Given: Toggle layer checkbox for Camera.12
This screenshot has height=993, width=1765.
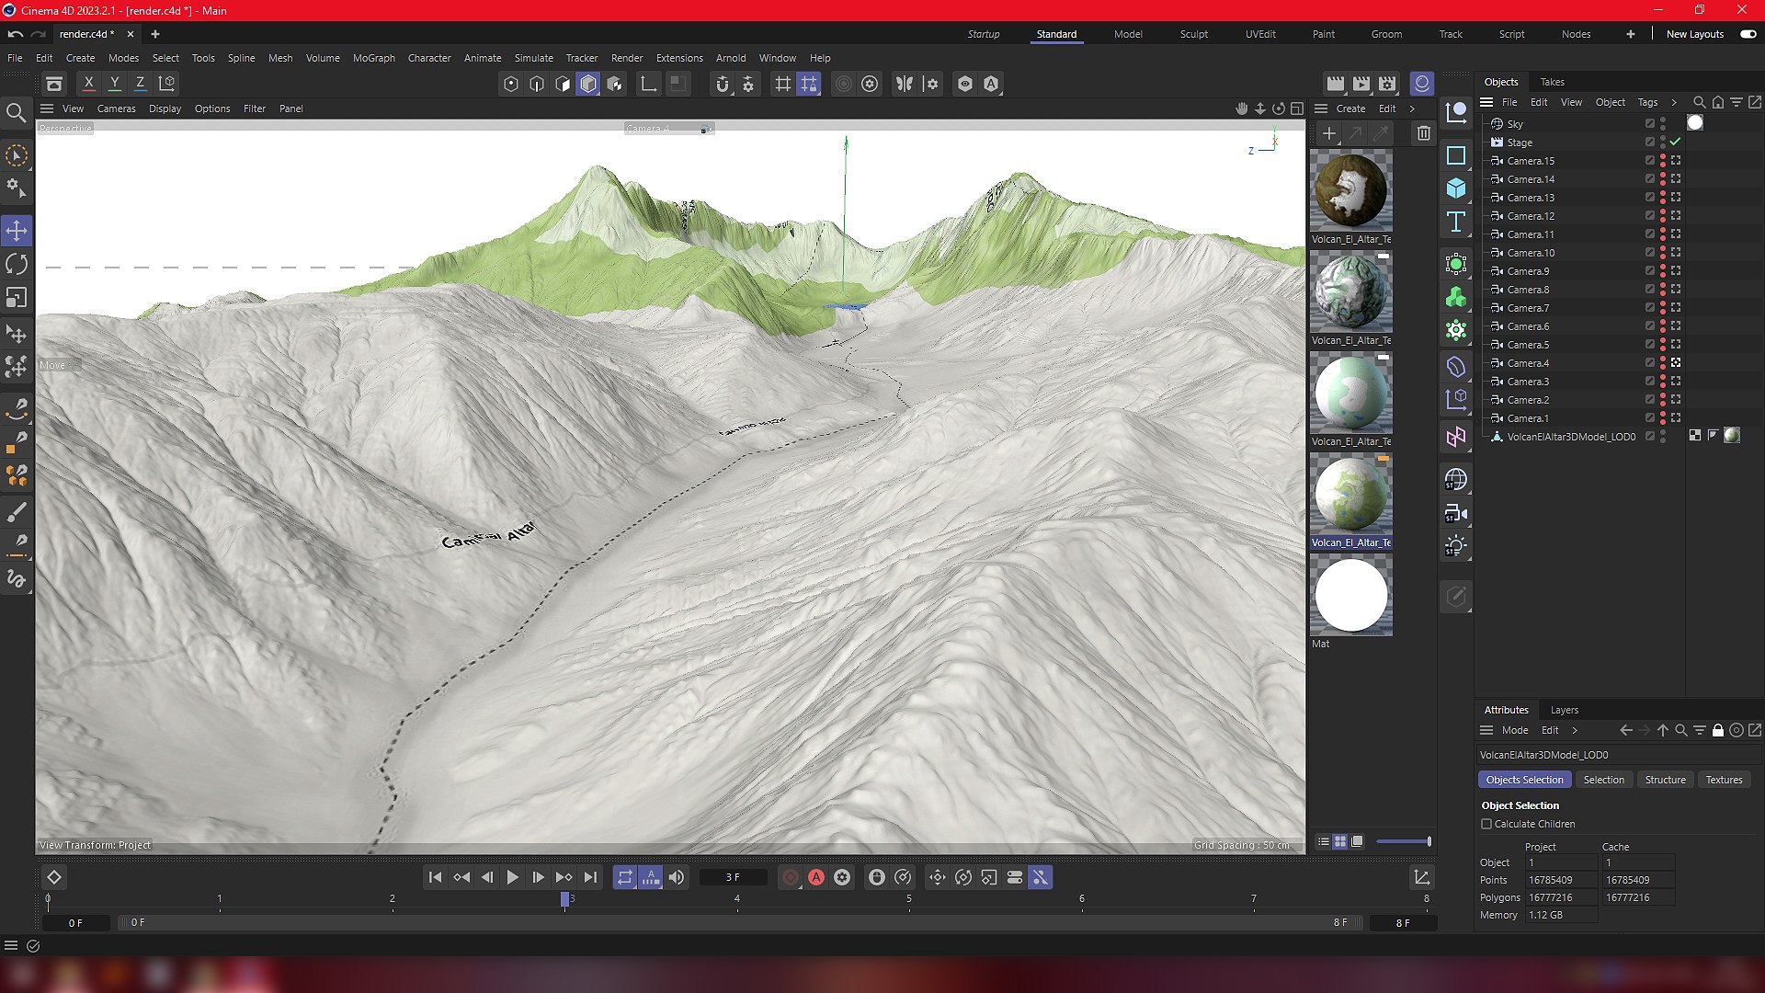Looking at the screenshot, I should [1650, 215].
